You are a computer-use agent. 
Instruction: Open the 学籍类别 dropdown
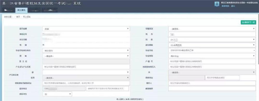click(212, 29)
